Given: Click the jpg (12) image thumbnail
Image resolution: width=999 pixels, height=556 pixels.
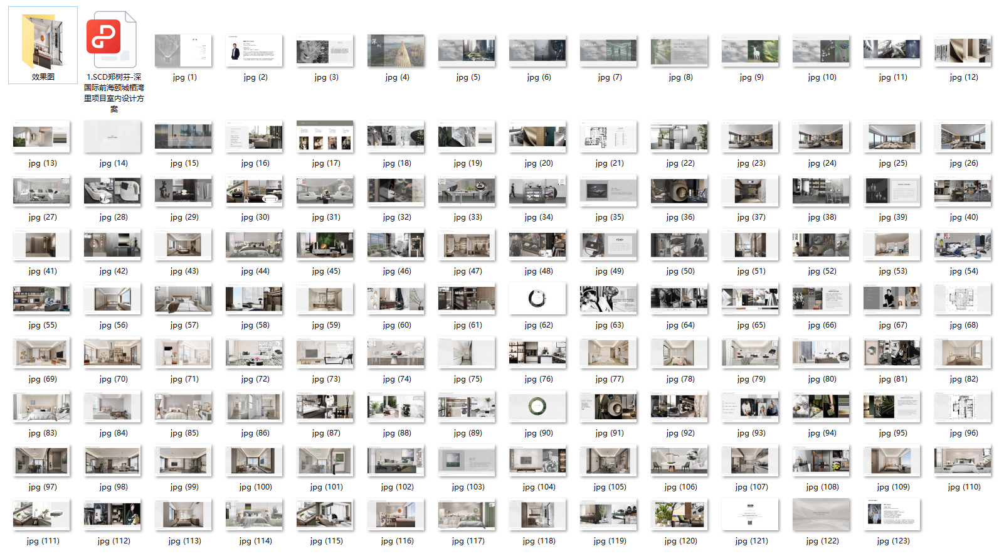Looking at the screenshot, I should pyautogui.click(x=963, y=51).
